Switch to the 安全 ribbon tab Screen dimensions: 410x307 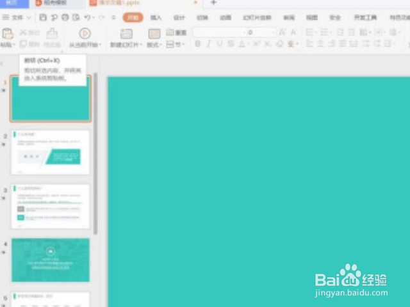point(335,17)
